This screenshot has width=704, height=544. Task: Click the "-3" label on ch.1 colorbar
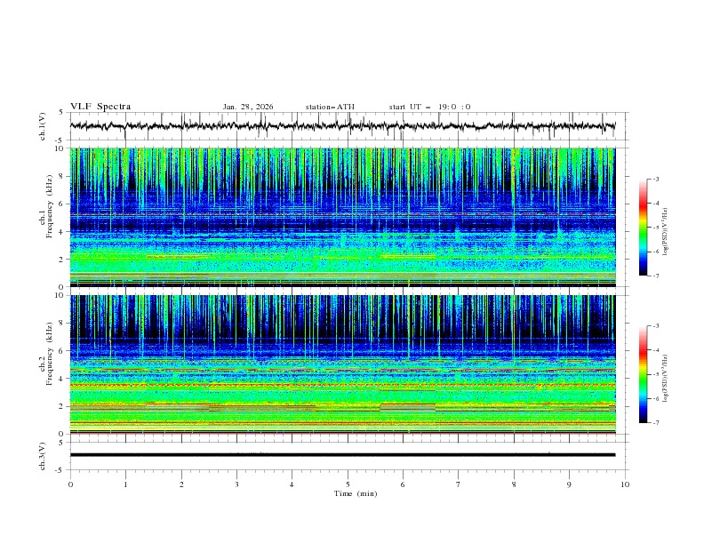[x=656, y=179]
